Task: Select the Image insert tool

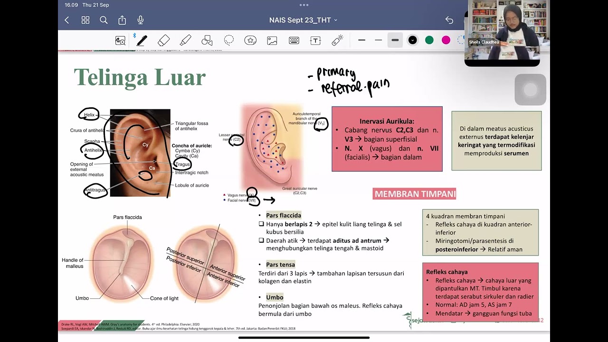Action: [272, 40]
